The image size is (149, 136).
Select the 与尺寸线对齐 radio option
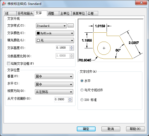[82, 90]
